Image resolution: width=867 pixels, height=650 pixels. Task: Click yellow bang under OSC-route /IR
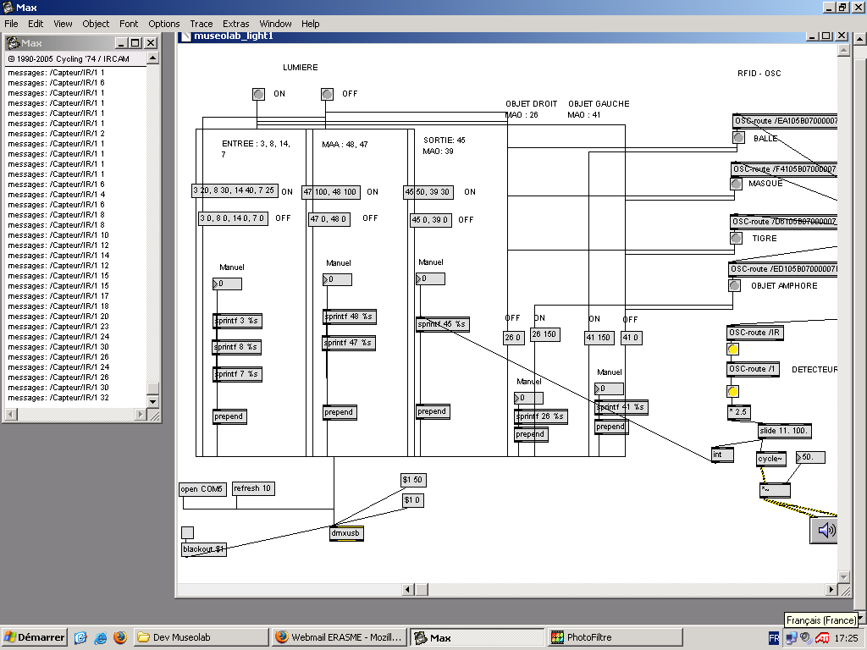pyautogui.click(x=733, y=349)
